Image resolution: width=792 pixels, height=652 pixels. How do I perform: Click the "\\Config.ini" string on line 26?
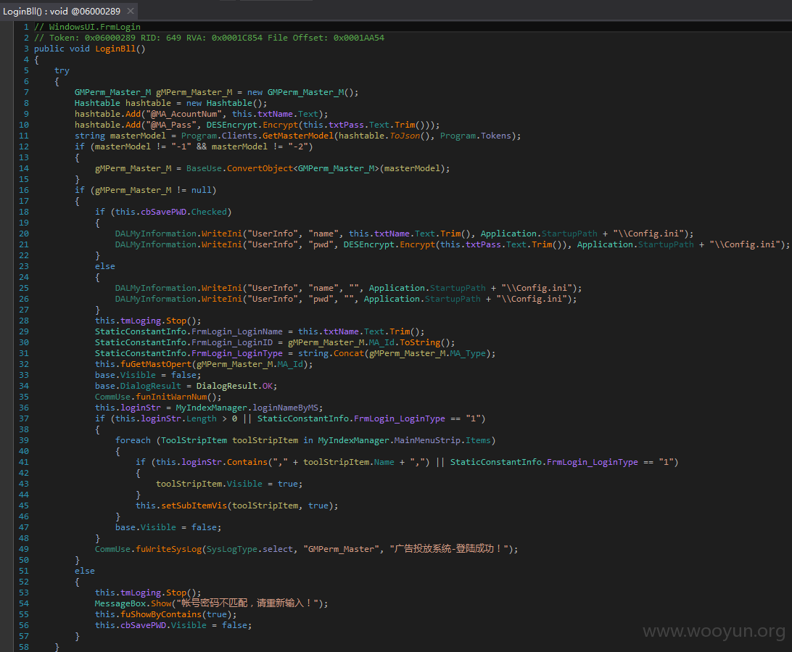(x=532, y=299)
